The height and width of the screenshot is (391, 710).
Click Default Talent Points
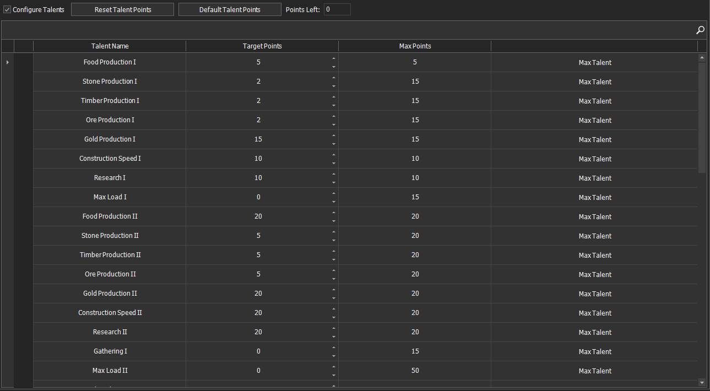pyautogui.click(x=229, y=9)
